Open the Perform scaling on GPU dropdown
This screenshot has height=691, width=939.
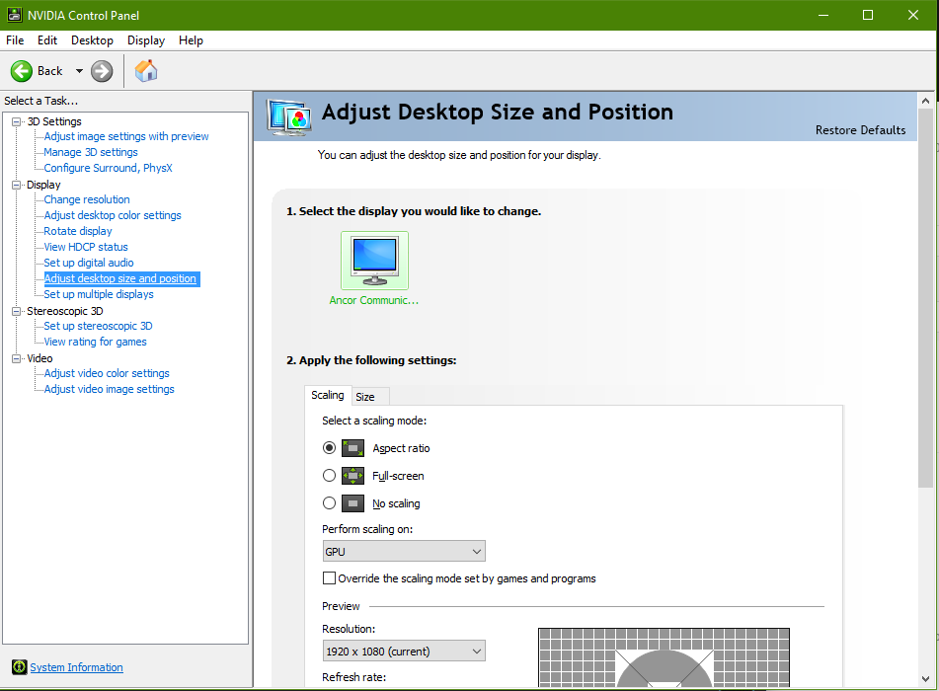(404, 551)
